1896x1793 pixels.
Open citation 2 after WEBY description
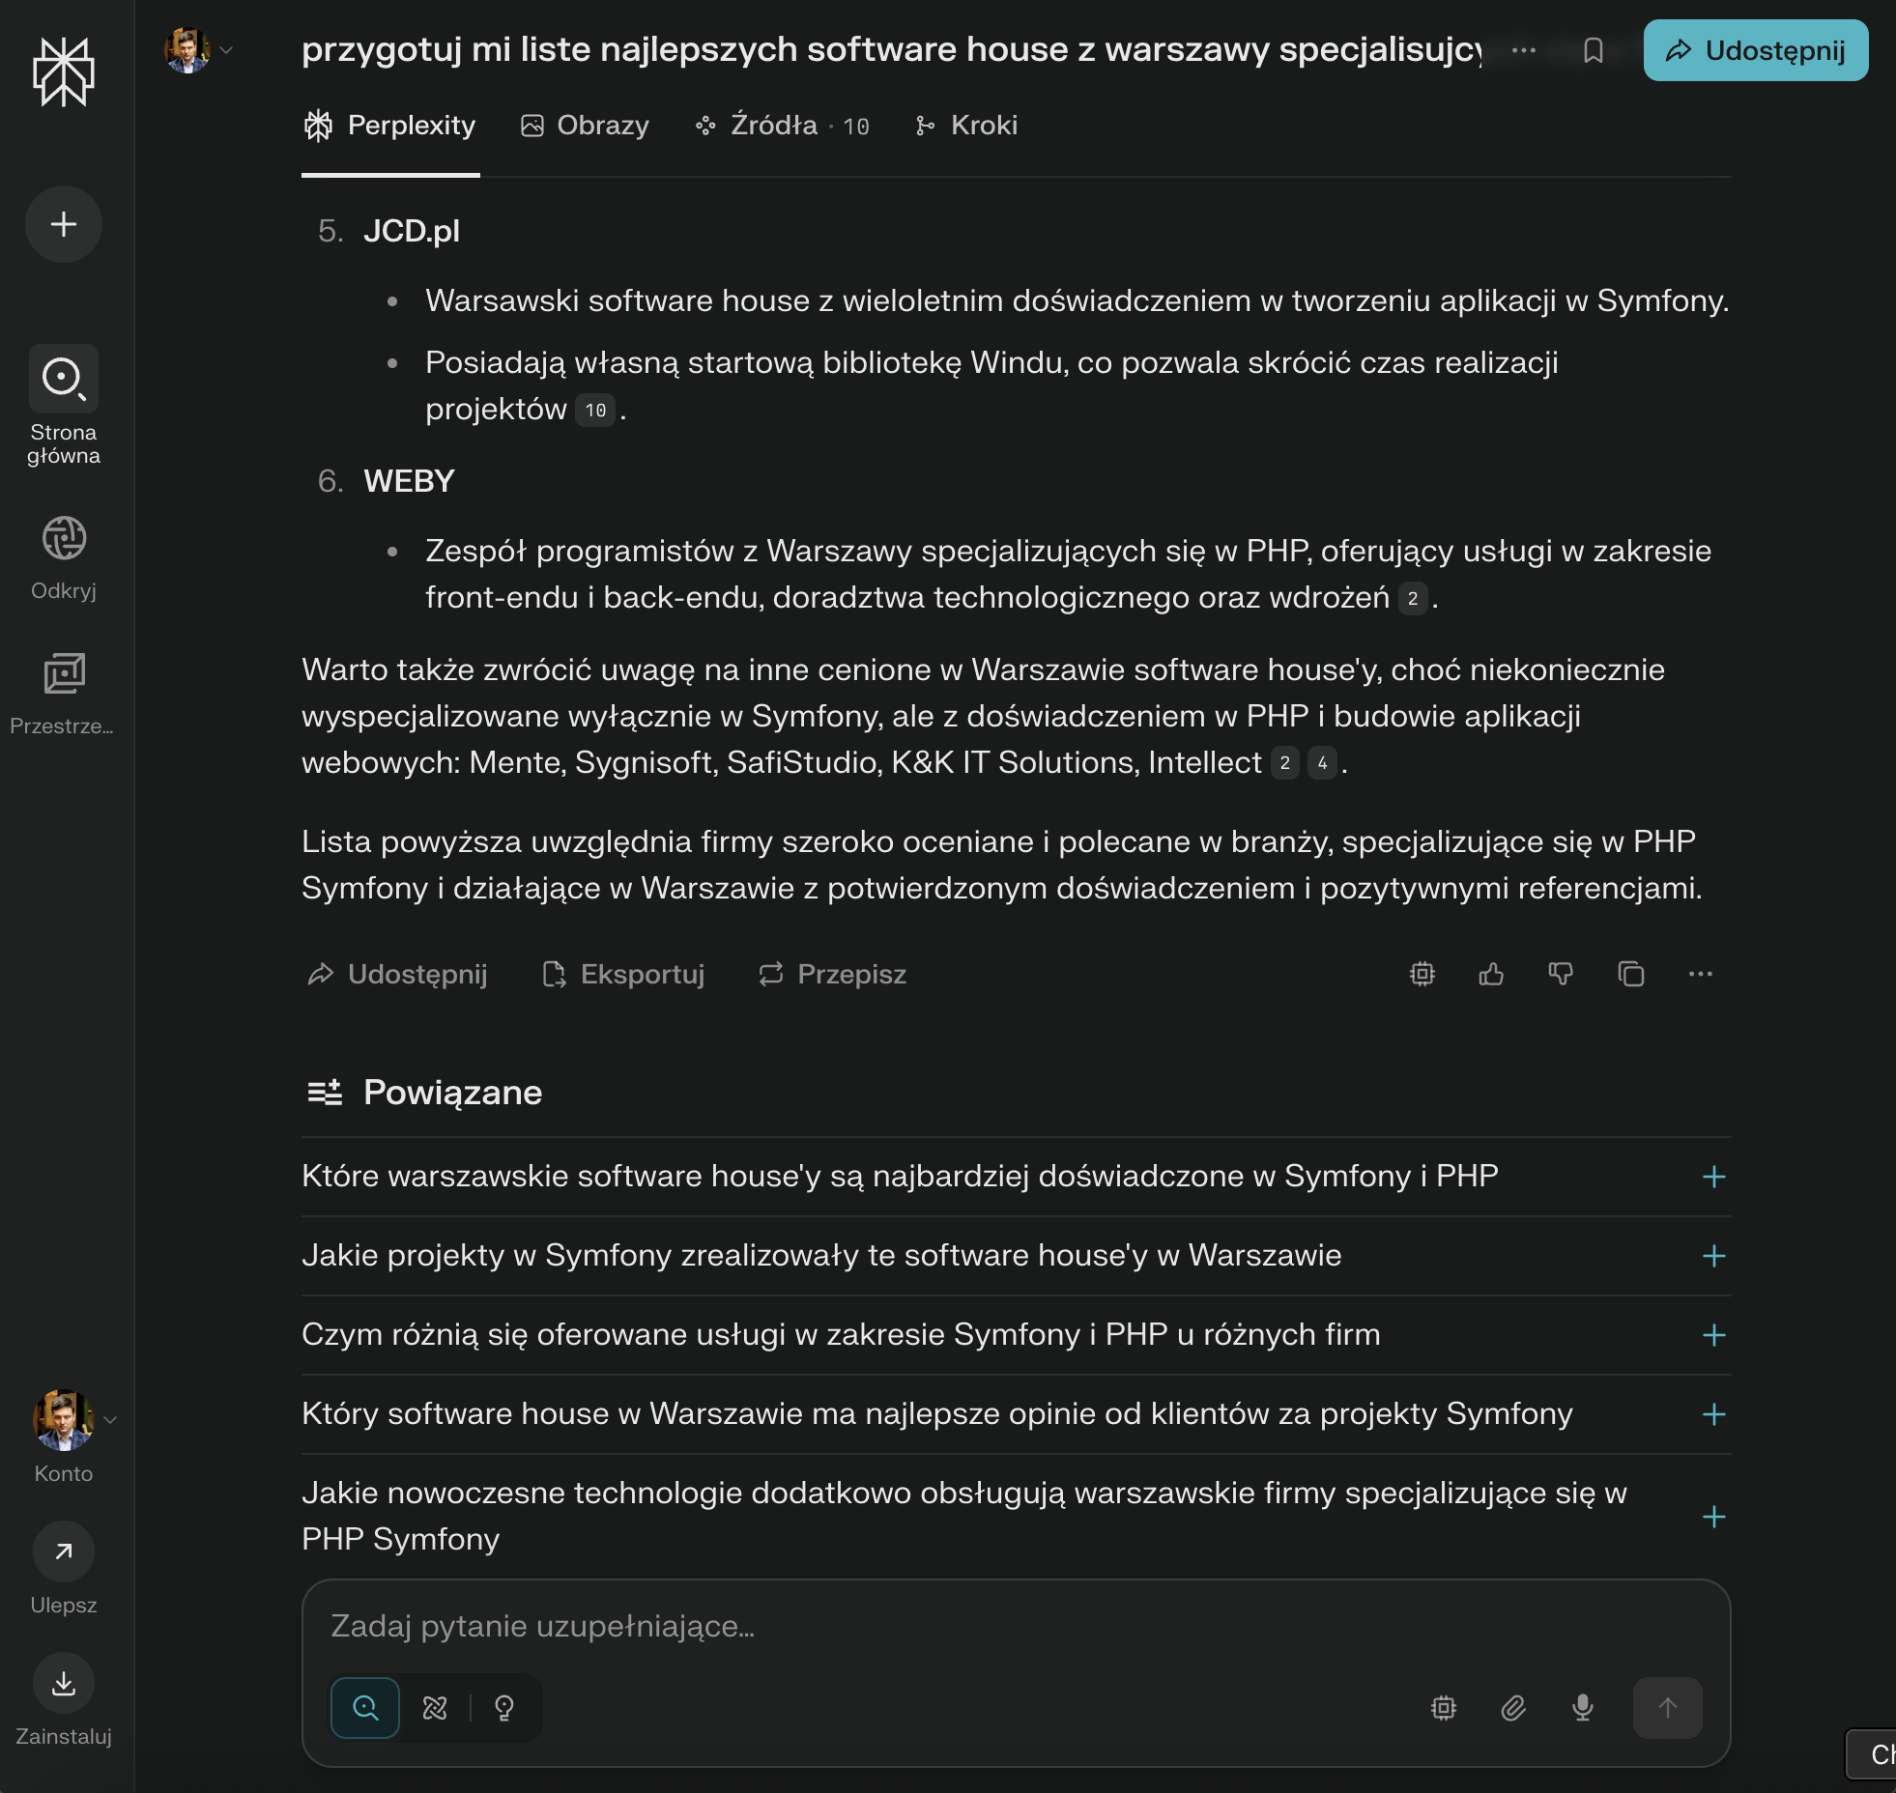(x=1413, y=599)
